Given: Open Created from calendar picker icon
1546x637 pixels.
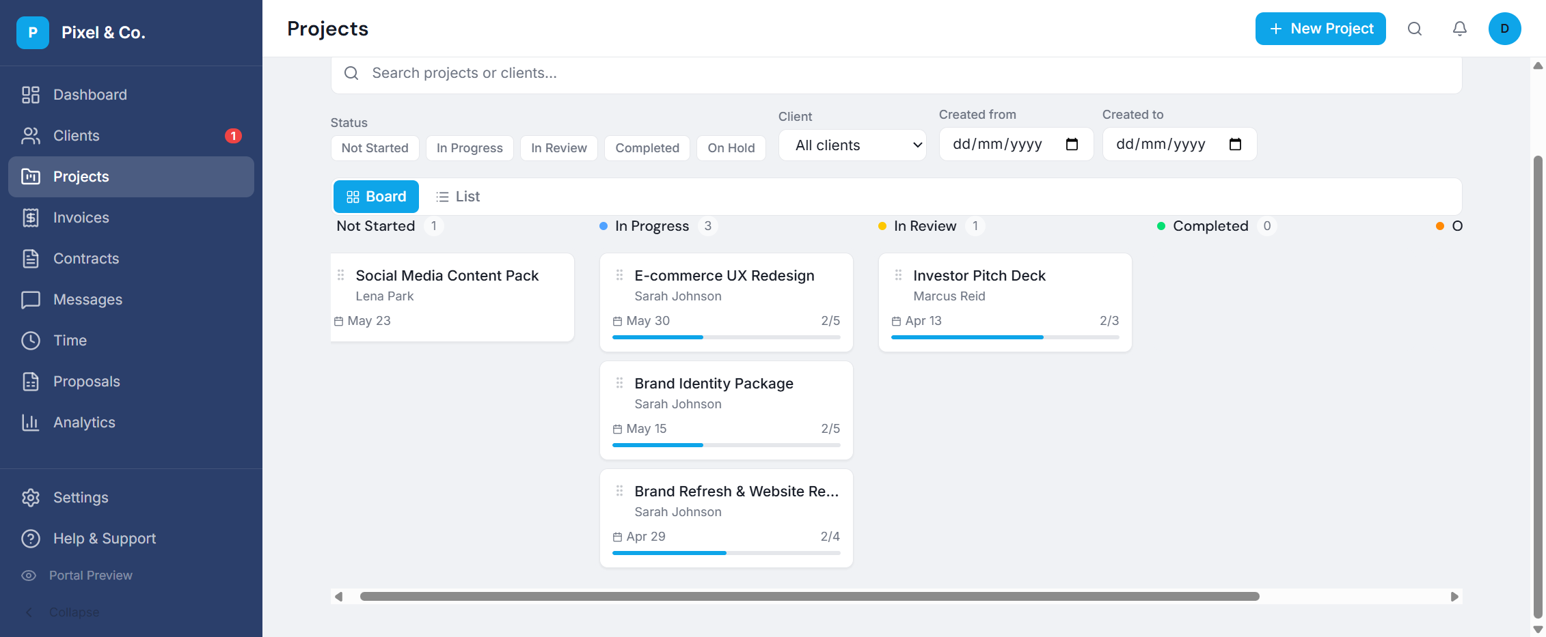Looking at the screenshot, I should tap(1072, 144).
